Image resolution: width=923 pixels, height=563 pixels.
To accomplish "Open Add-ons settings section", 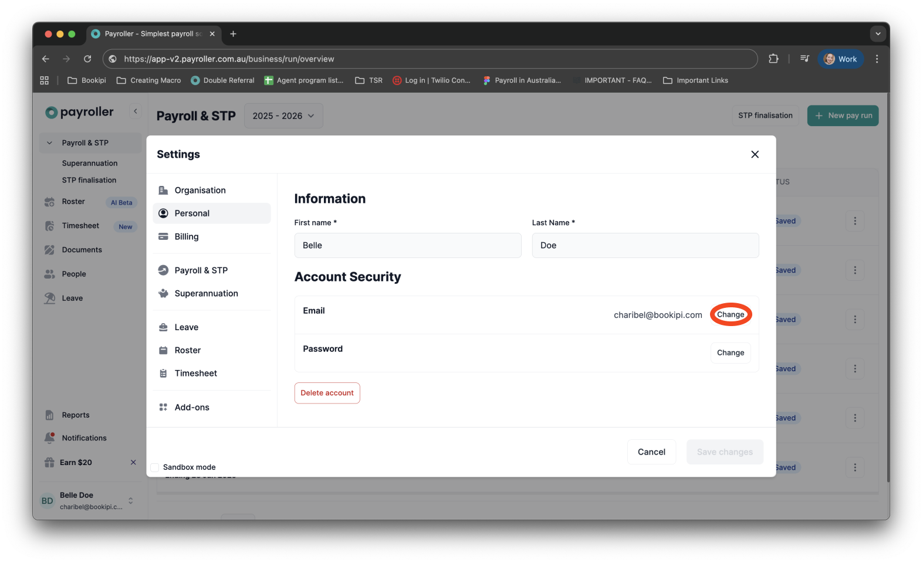I will [x=212, y=407].
